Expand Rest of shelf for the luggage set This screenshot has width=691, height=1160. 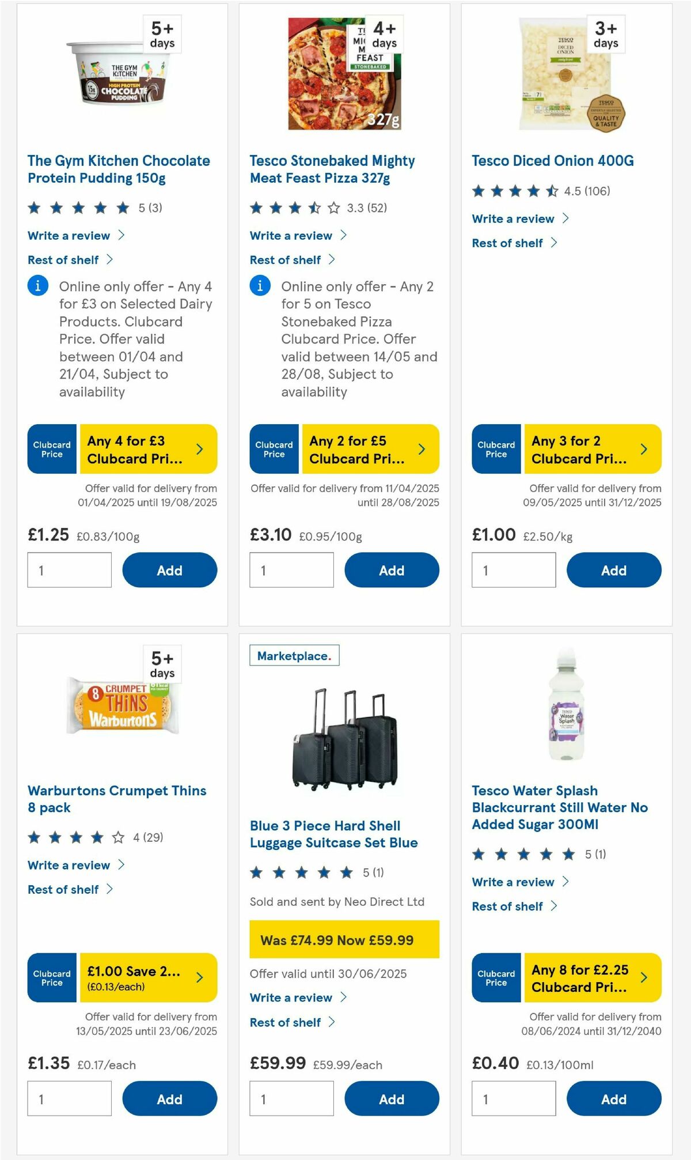click(284, 1022)
